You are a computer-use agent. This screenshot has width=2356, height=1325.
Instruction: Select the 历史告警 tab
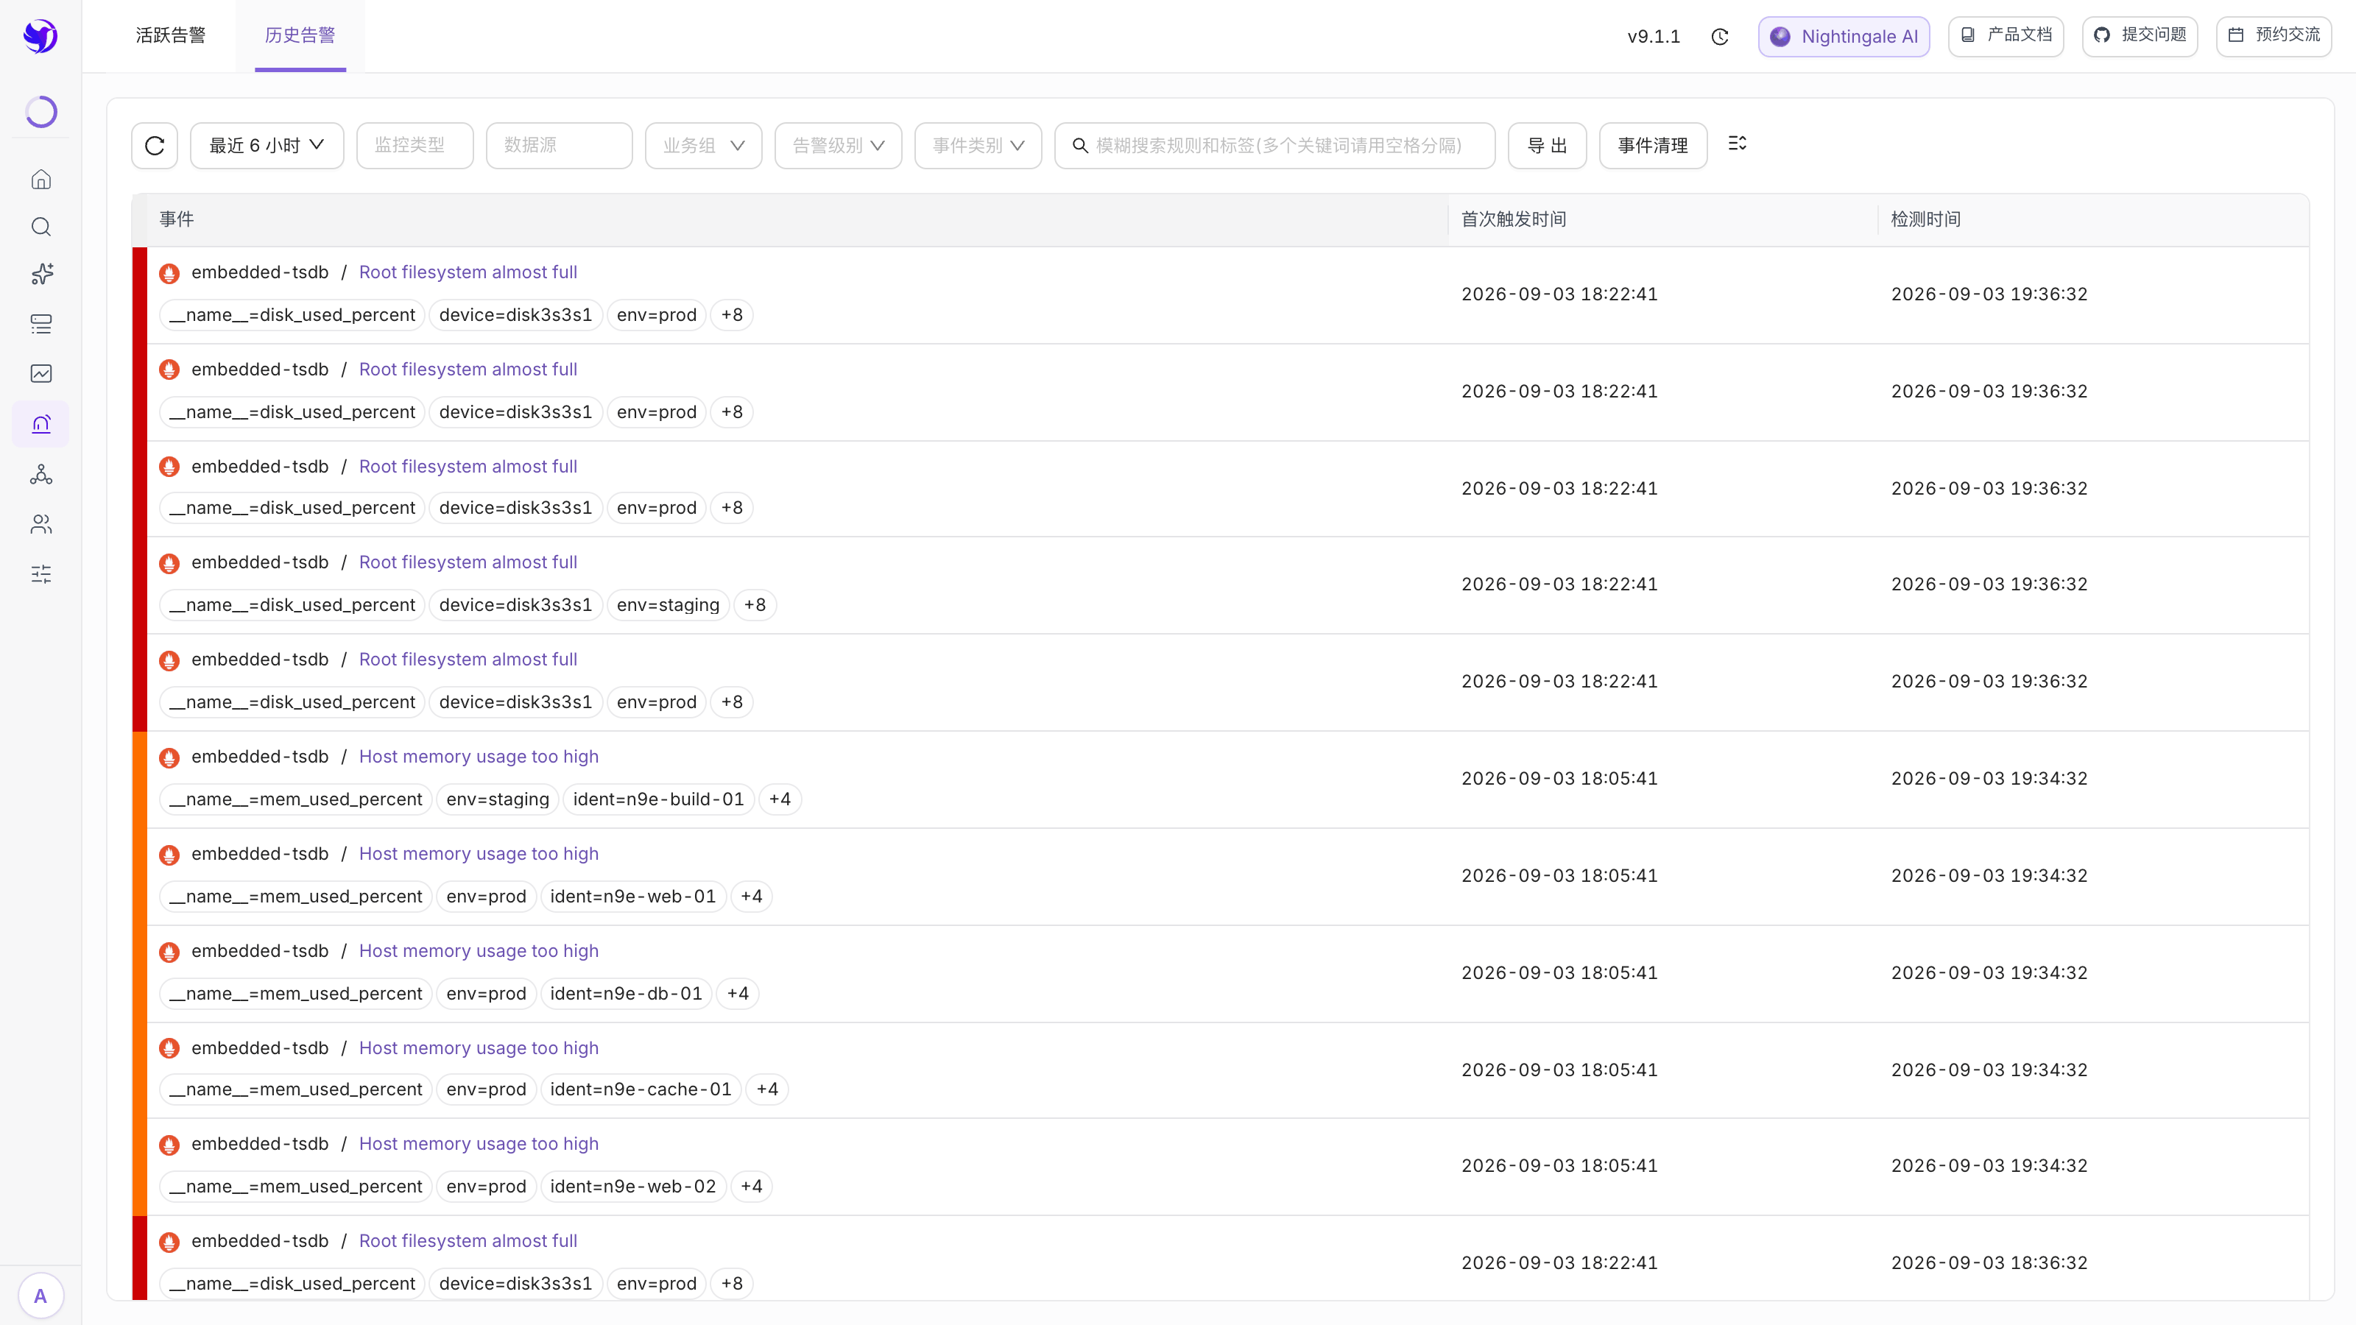tap(300, 35)
